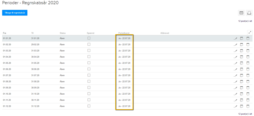The width and height of the screenshot is (254, 116).
Task: Click calendar-with-arrows periodize icon for 01.07.20 row
Action: (242, 75)
